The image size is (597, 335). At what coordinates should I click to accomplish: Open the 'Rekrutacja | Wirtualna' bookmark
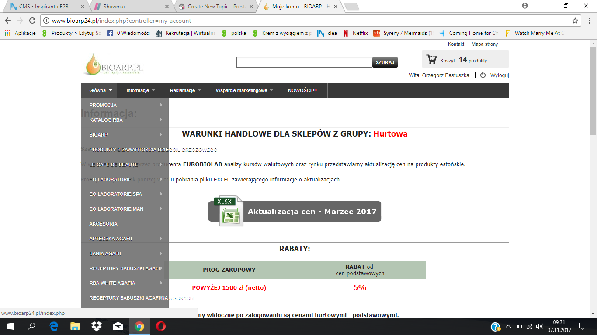[x=185, y=33]
